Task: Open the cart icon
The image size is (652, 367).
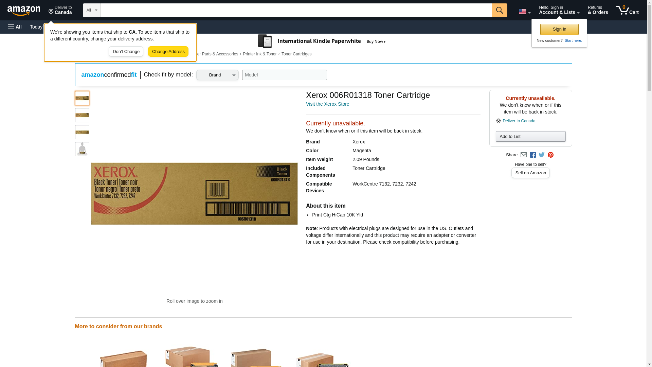Action: (x=627, y=10)
